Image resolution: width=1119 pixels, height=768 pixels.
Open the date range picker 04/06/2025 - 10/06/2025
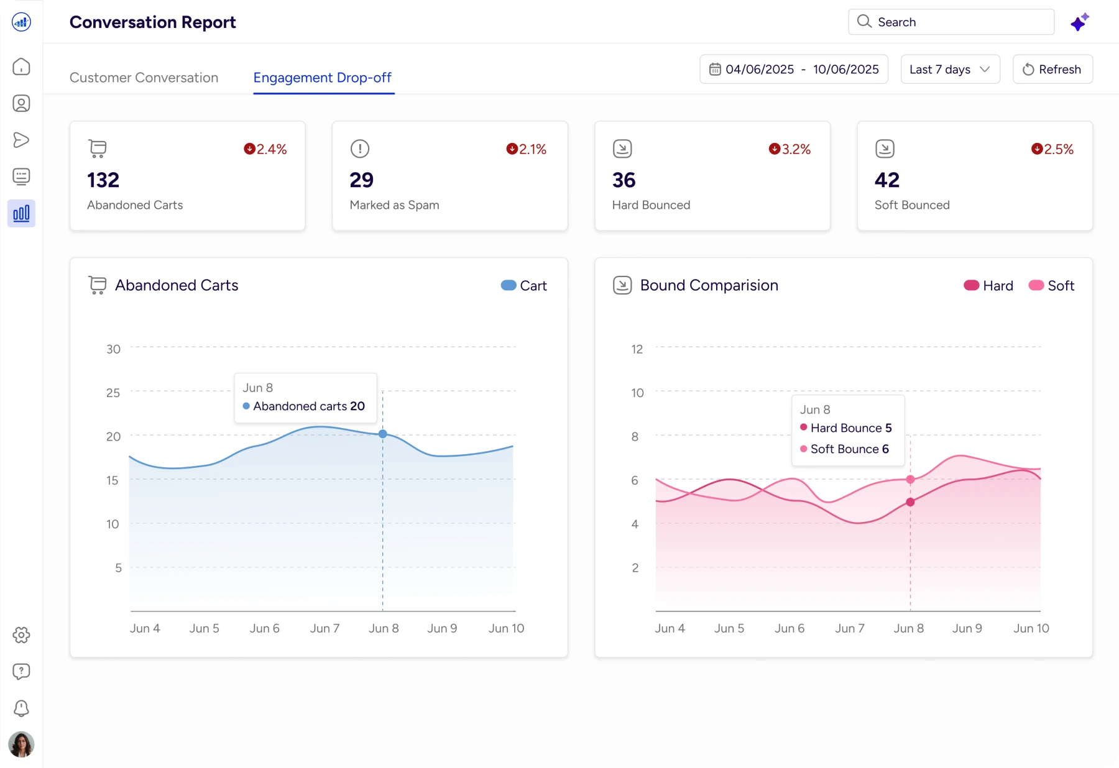(794, 70)
